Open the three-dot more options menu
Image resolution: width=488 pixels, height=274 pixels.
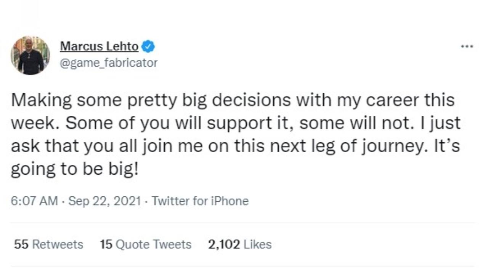[467, 47]
